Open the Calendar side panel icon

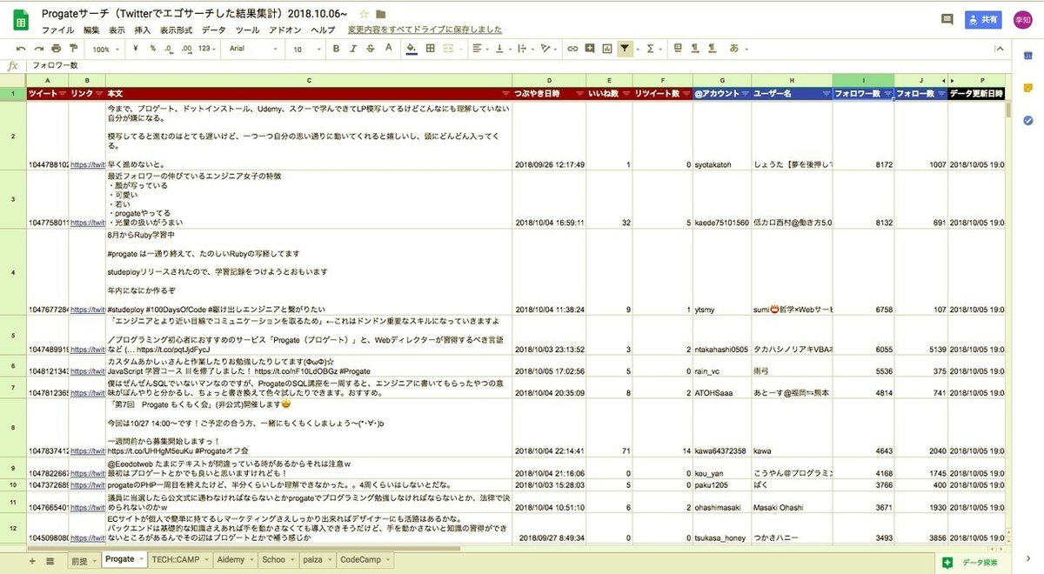[x=1028, y=55]
